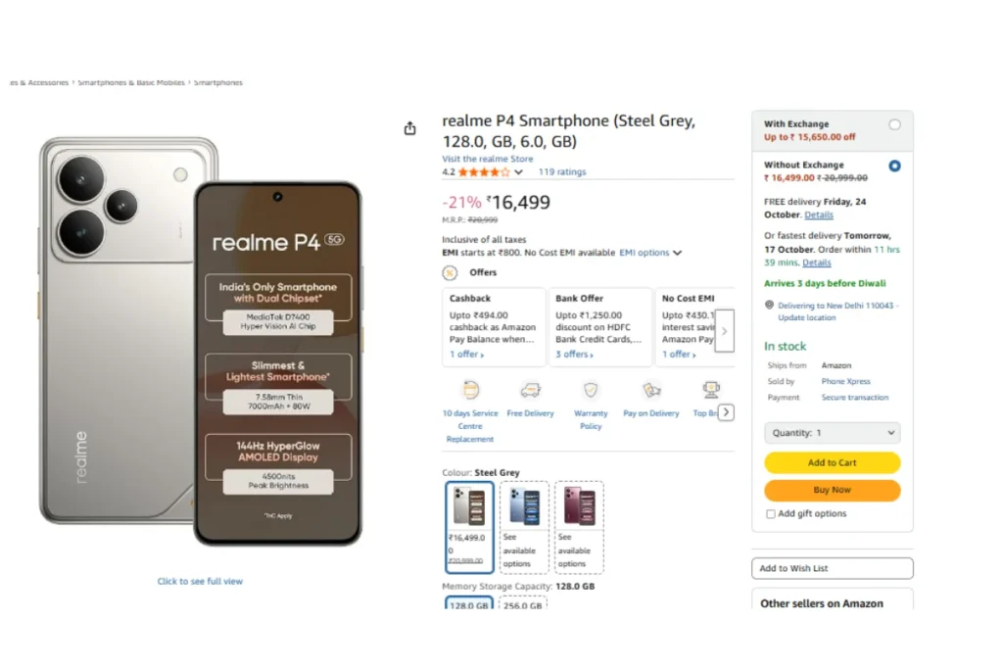Enable the Add gift options checkbox
The height and width of the screenshot is (669, 1003).
click(x=771, y=514)
